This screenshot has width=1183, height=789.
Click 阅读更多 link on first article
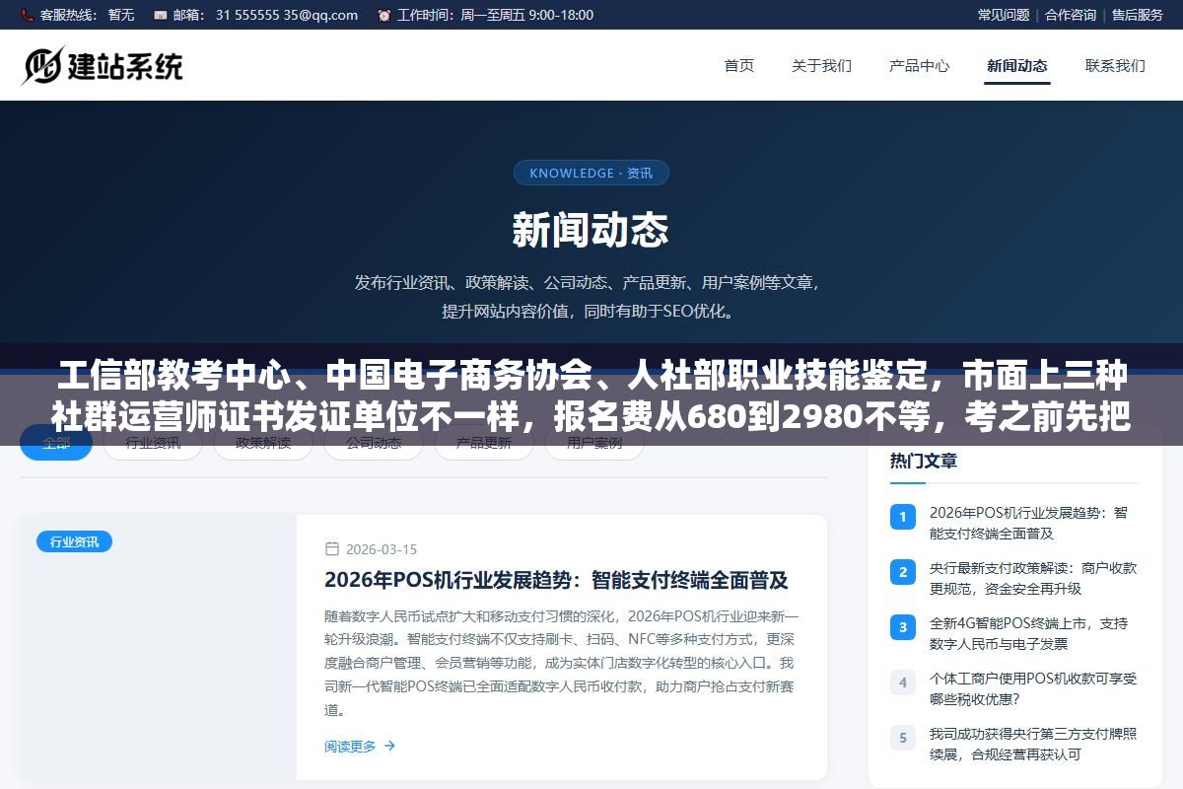[360, 747]
